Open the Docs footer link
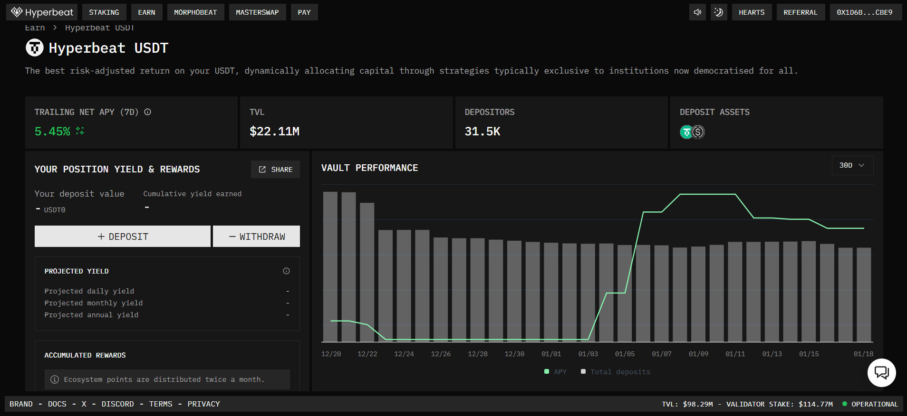 click(x=57, y=404)
